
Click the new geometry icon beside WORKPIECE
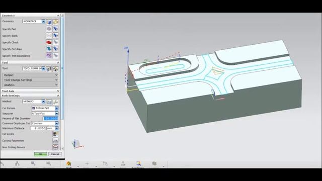(x=49, y=22)
